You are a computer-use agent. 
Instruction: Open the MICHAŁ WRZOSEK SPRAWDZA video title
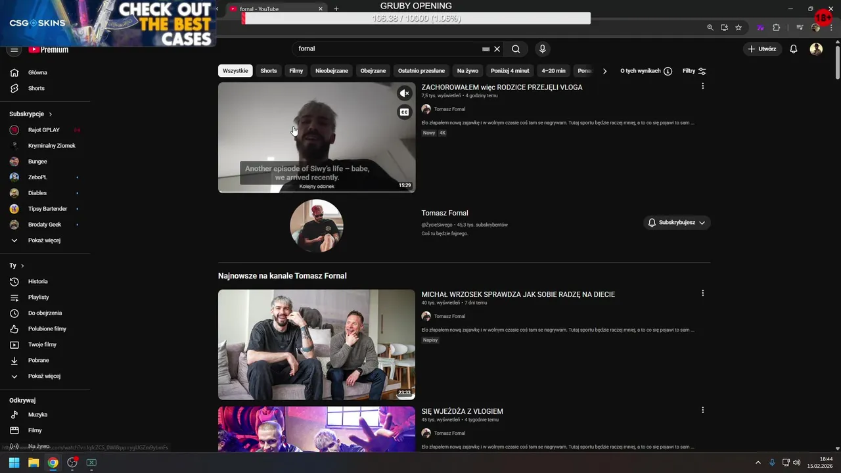click(x=518, y=294)
